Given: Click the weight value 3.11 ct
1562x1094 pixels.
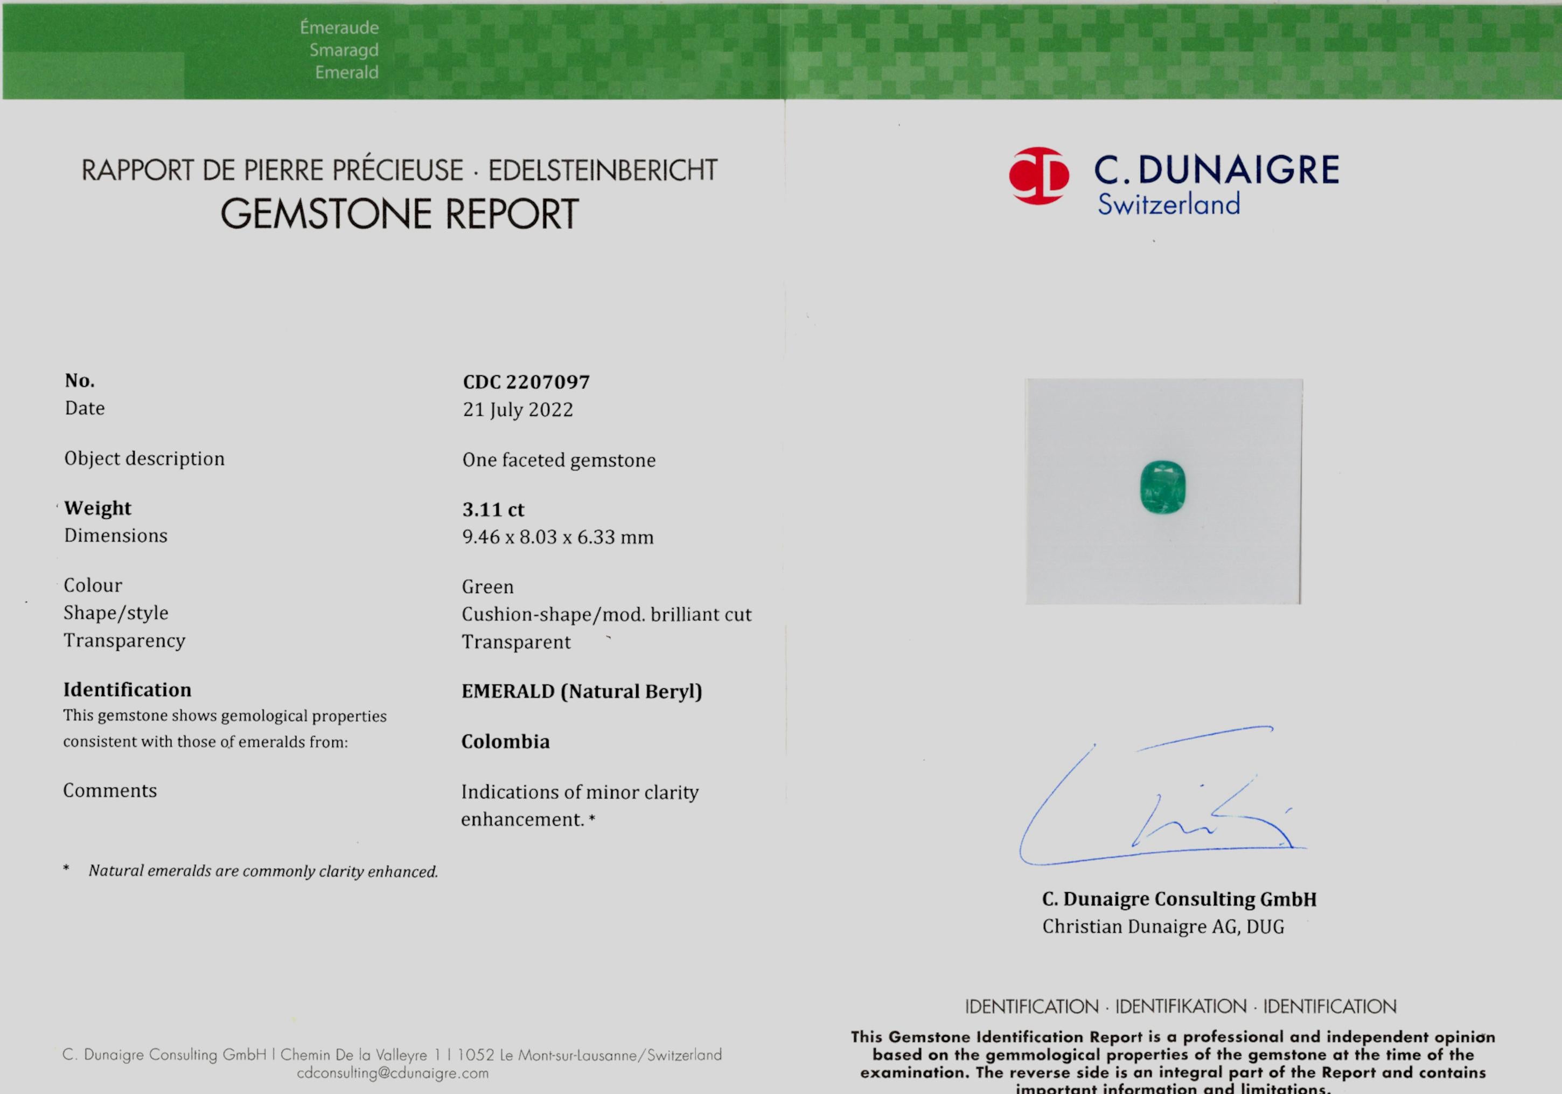Looking at the screenshot, I should point(493,510).
